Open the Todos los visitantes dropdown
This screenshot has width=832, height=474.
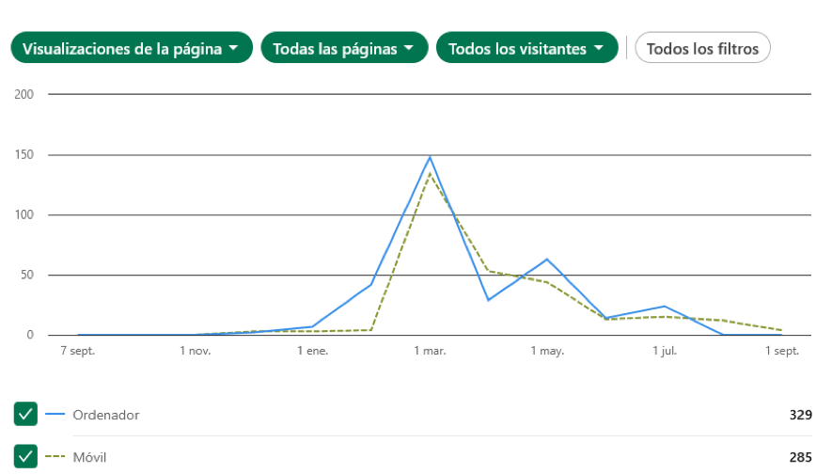pos(526,48)
